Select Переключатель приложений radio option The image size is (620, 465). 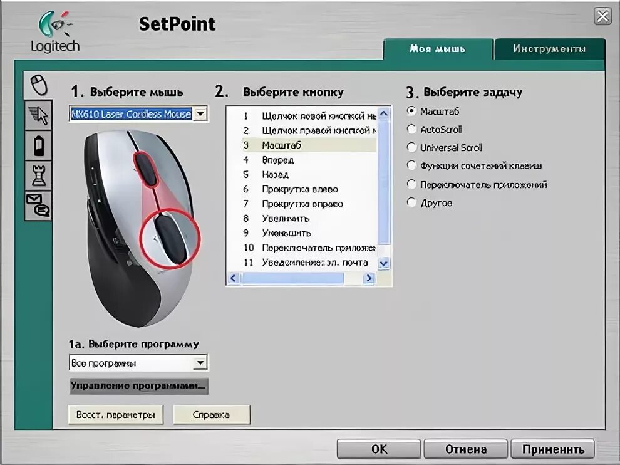[x=411, y=184]
